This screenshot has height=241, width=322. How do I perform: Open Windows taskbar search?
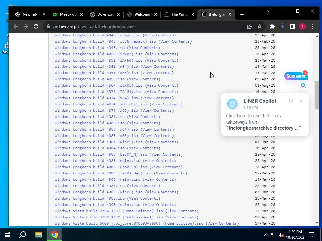coord(23,235)
